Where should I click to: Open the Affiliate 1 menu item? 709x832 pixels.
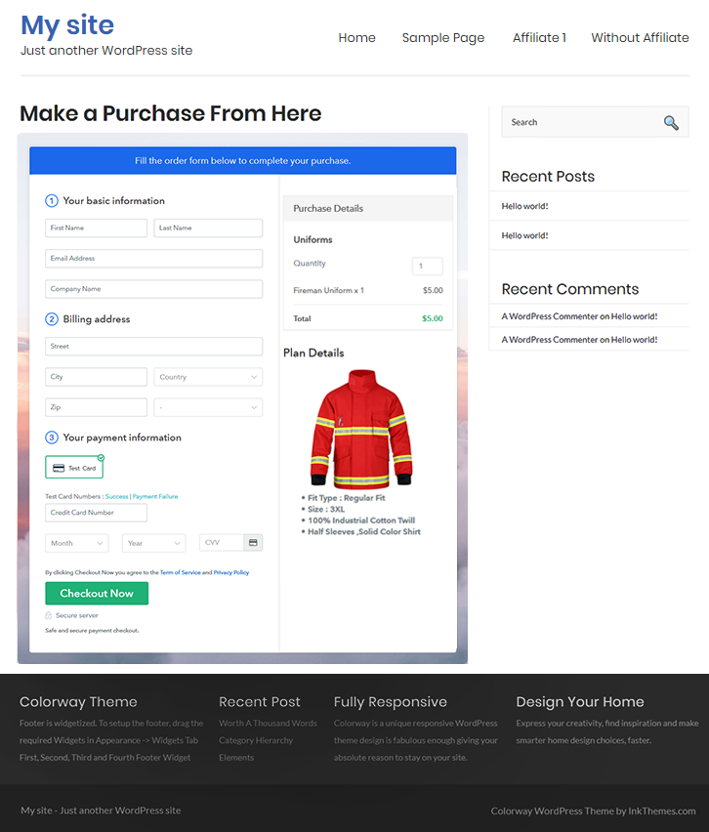(x=539, y=38)
